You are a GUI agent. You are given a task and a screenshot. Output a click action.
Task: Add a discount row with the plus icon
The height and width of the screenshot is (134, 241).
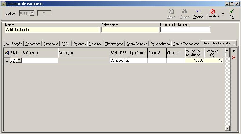pos(234,51)
